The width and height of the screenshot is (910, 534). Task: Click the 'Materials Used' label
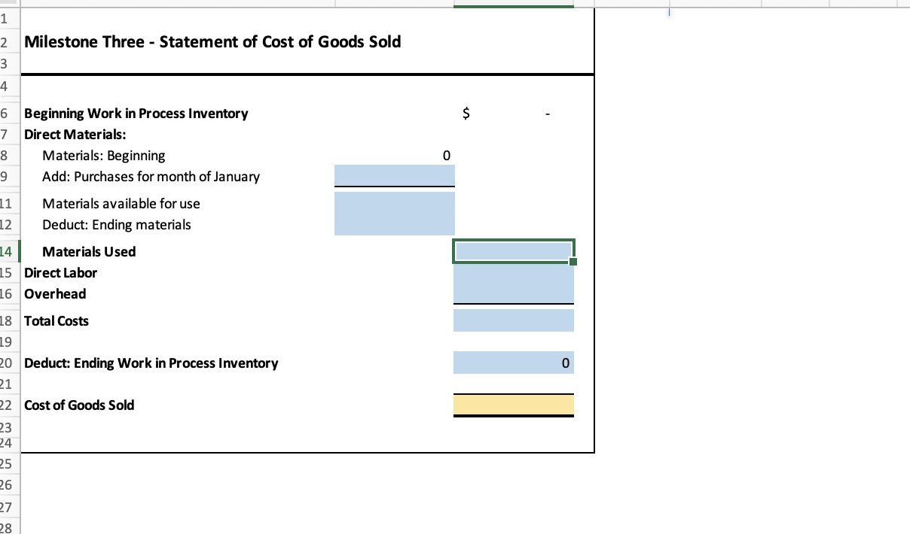pos(89,252)
